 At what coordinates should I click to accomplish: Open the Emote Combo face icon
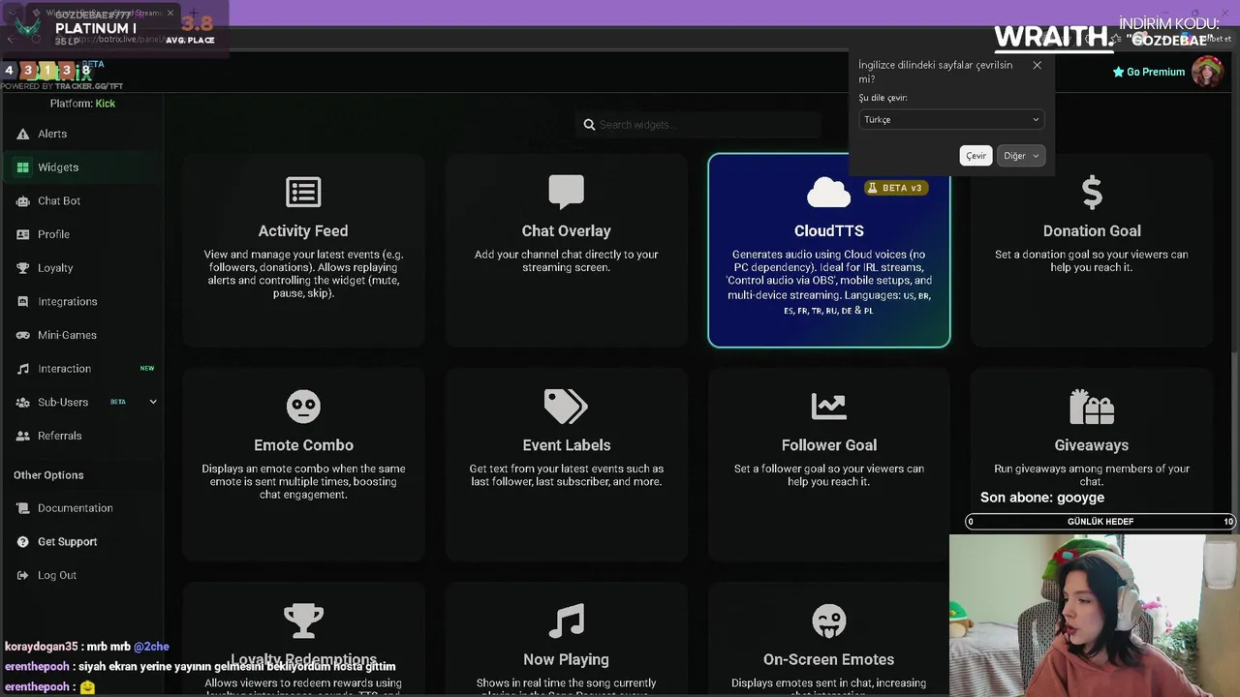[303, 406]
